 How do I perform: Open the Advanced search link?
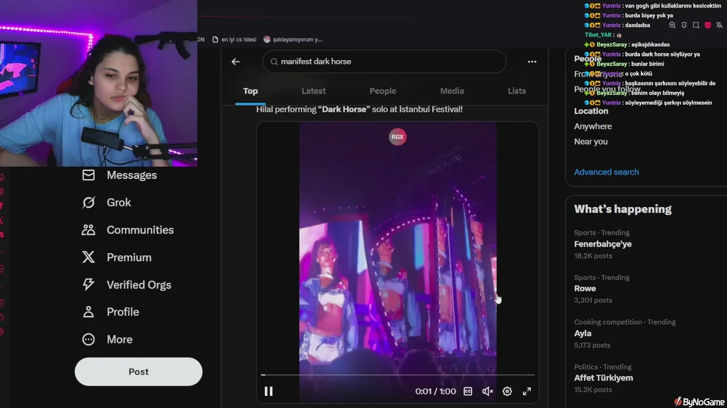[607, 172]
